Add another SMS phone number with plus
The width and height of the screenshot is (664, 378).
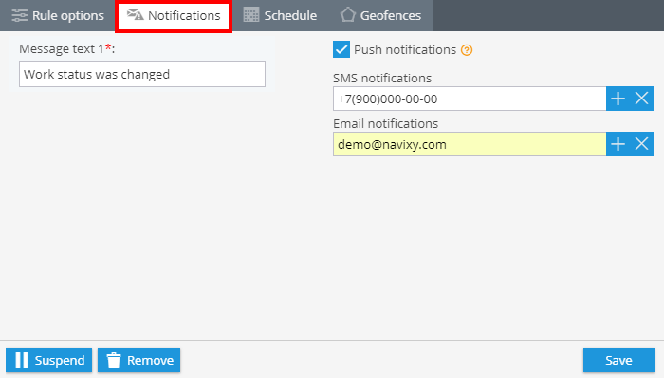click(x=618, y=99)
